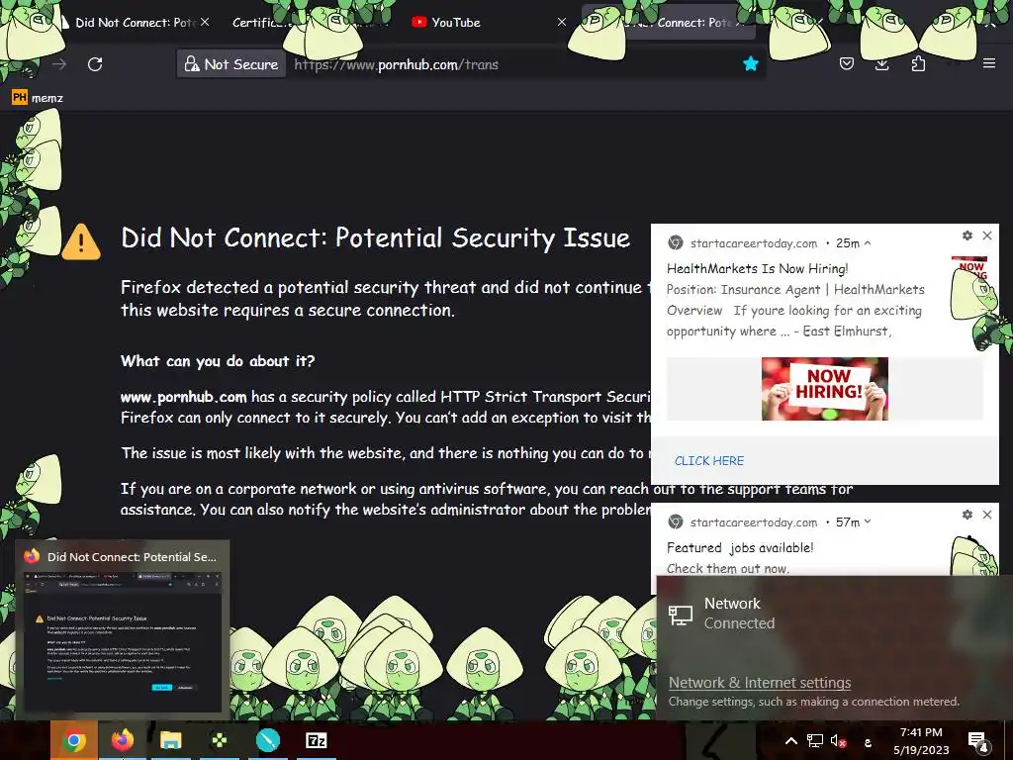
Task: Click the What can you do about it? heading
Action: tap(217, 360)
